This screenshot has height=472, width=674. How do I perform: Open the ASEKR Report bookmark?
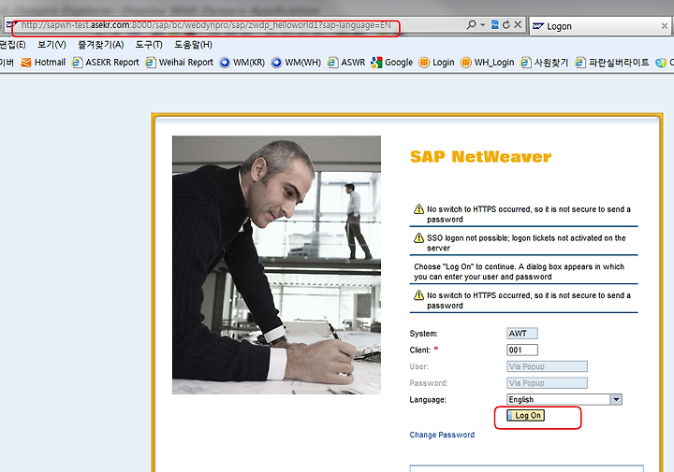click(x=105, y=63)
